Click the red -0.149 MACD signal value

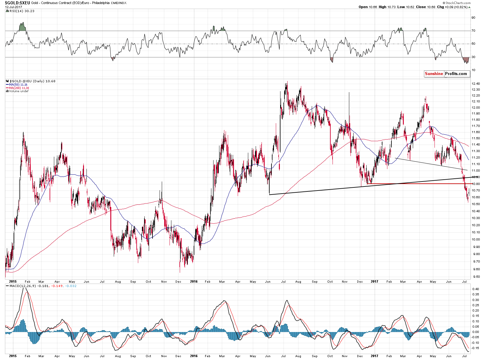56,286
